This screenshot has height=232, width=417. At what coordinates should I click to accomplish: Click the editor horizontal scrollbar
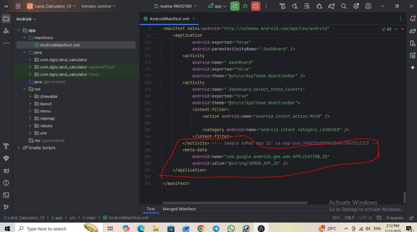tap(235, 203)
